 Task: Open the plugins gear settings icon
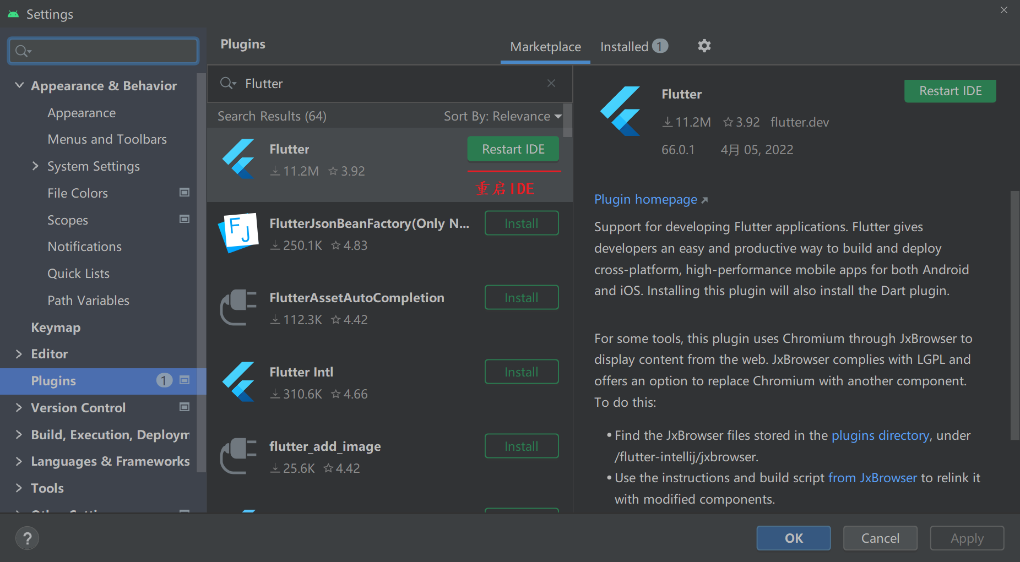click(704, 46)
